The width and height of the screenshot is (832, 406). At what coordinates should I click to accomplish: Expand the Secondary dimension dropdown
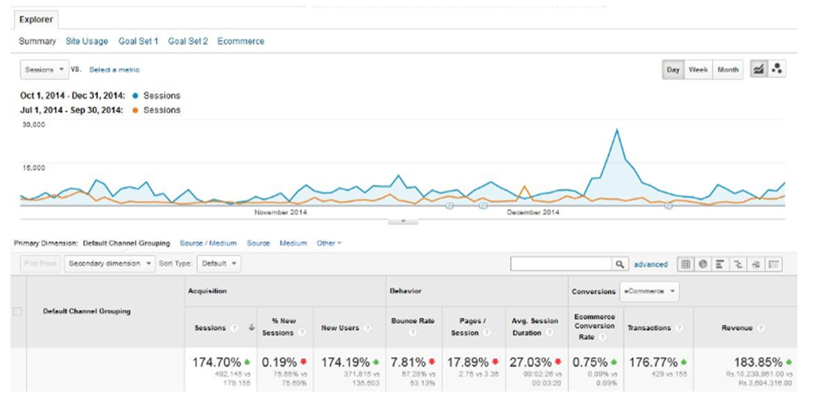[110, 264]
